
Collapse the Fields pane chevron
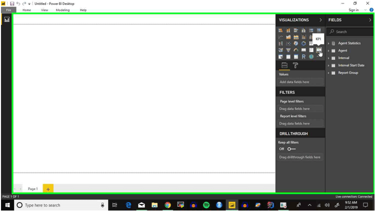(370, 20)
